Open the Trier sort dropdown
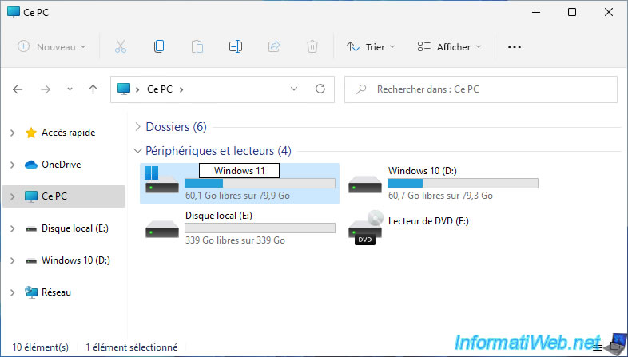Viewport: 628px width, 357px height. (x=371, y=47)
